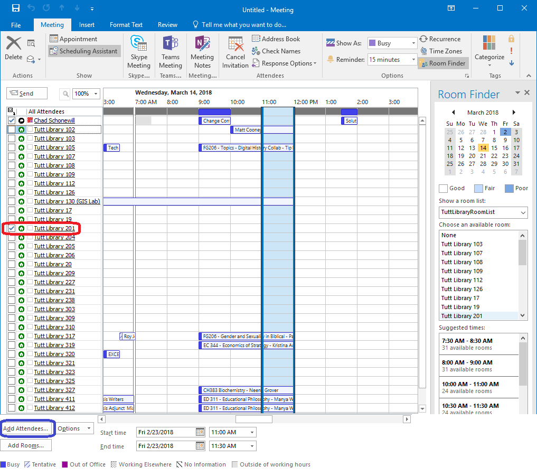
Task: Set Low Importance down arrow icon
Action: click(511, 63)
